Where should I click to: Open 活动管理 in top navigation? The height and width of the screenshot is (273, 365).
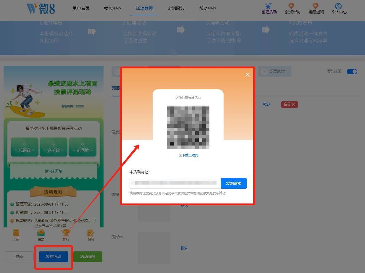[x=144, y=8]
